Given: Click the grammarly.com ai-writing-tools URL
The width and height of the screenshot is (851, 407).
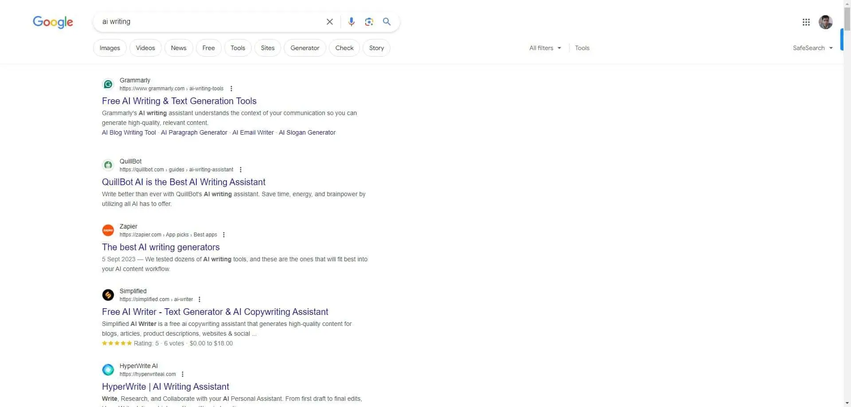Looking at the screenshot, I should (172, 89).
